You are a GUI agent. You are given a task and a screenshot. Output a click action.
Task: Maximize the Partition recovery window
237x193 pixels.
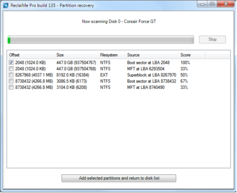[x=212, y=4]
